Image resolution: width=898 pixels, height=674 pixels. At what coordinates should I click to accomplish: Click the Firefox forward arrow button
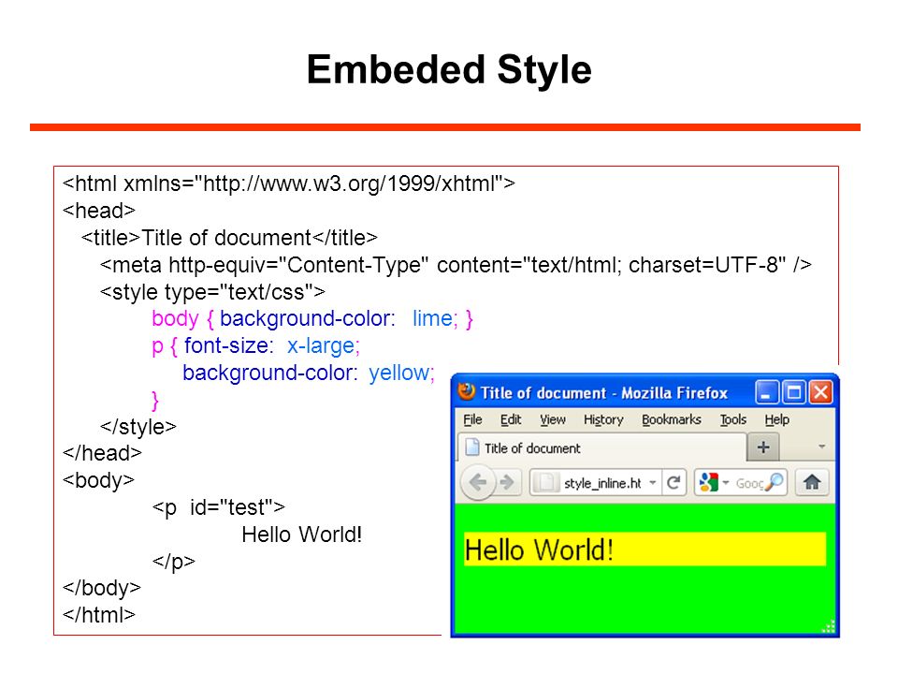(x=507, y=483)
